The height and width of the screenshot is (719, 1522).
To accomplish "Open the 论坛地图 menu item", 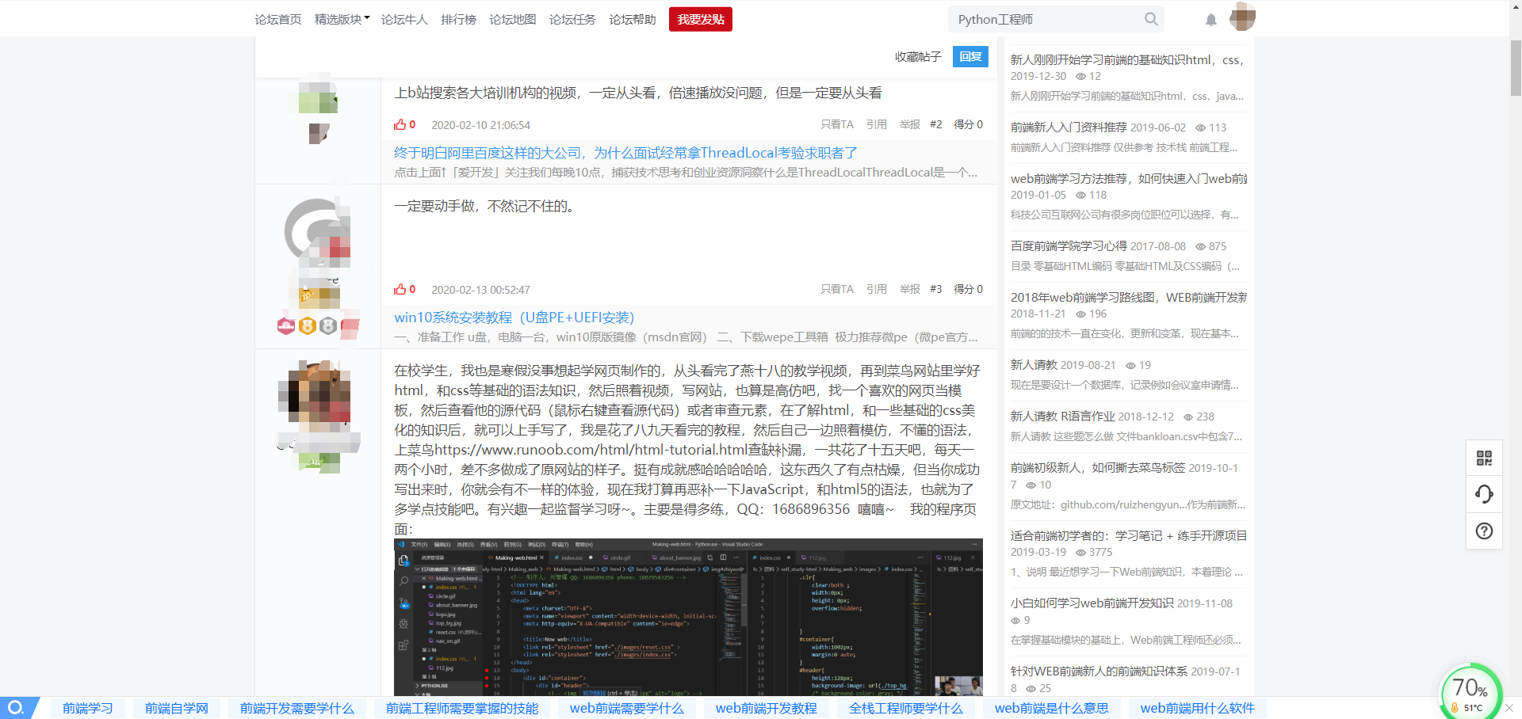I will 512,19.
